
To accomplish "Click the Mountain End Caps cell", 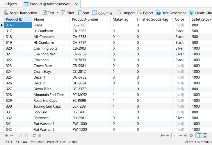I will click(51, 95).
